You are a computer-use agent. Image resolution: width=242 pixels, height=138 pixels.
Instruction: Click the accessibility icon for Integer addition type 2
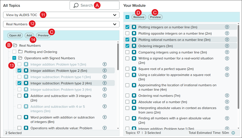coord(105,71)
